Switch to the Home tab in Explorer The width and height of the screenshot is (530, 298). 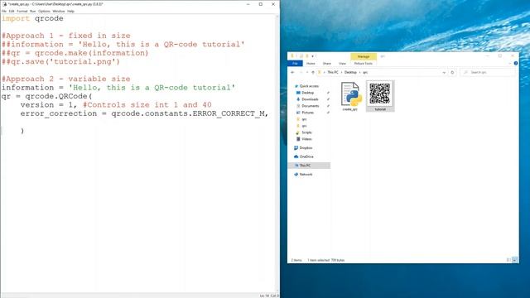311,64
